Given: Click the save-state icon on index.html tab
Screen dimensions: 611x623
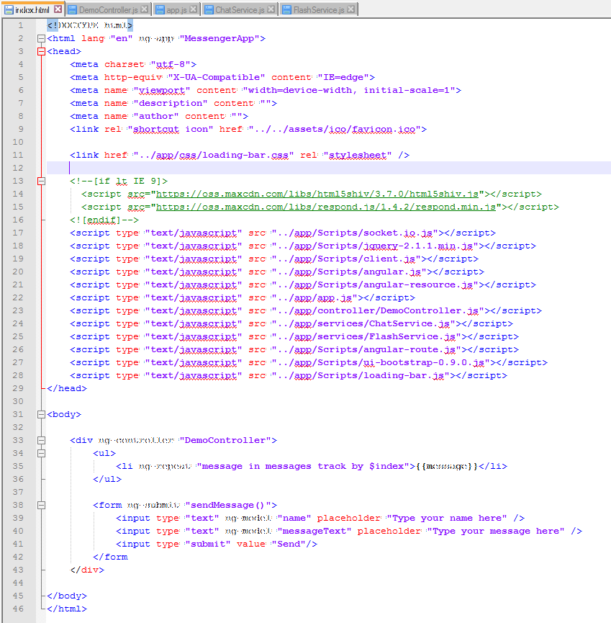Looking at the screenshot, I should coord(9,9).
